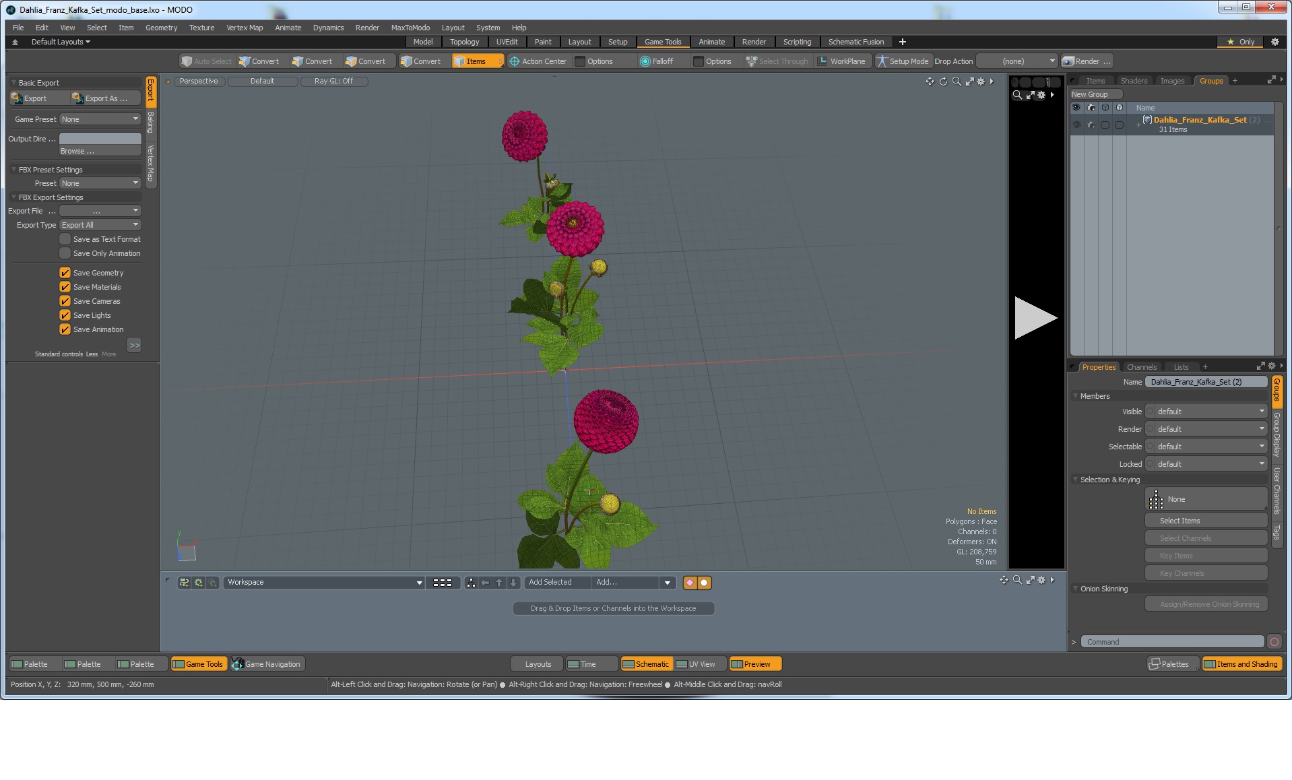The height and width of the screenshot is (780, 1292).
Task: Open the Geometry menu
Action: pyautogui.click(x=161, y=28)
